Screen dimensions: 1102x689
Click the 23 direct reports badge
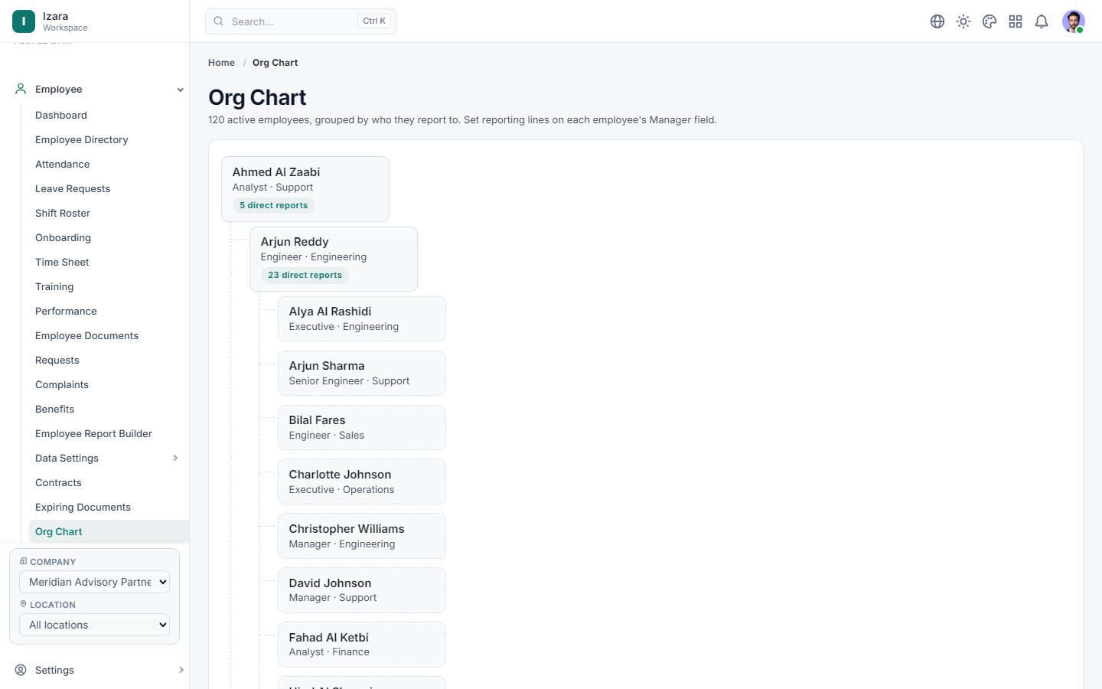click(x=305, y=275)
